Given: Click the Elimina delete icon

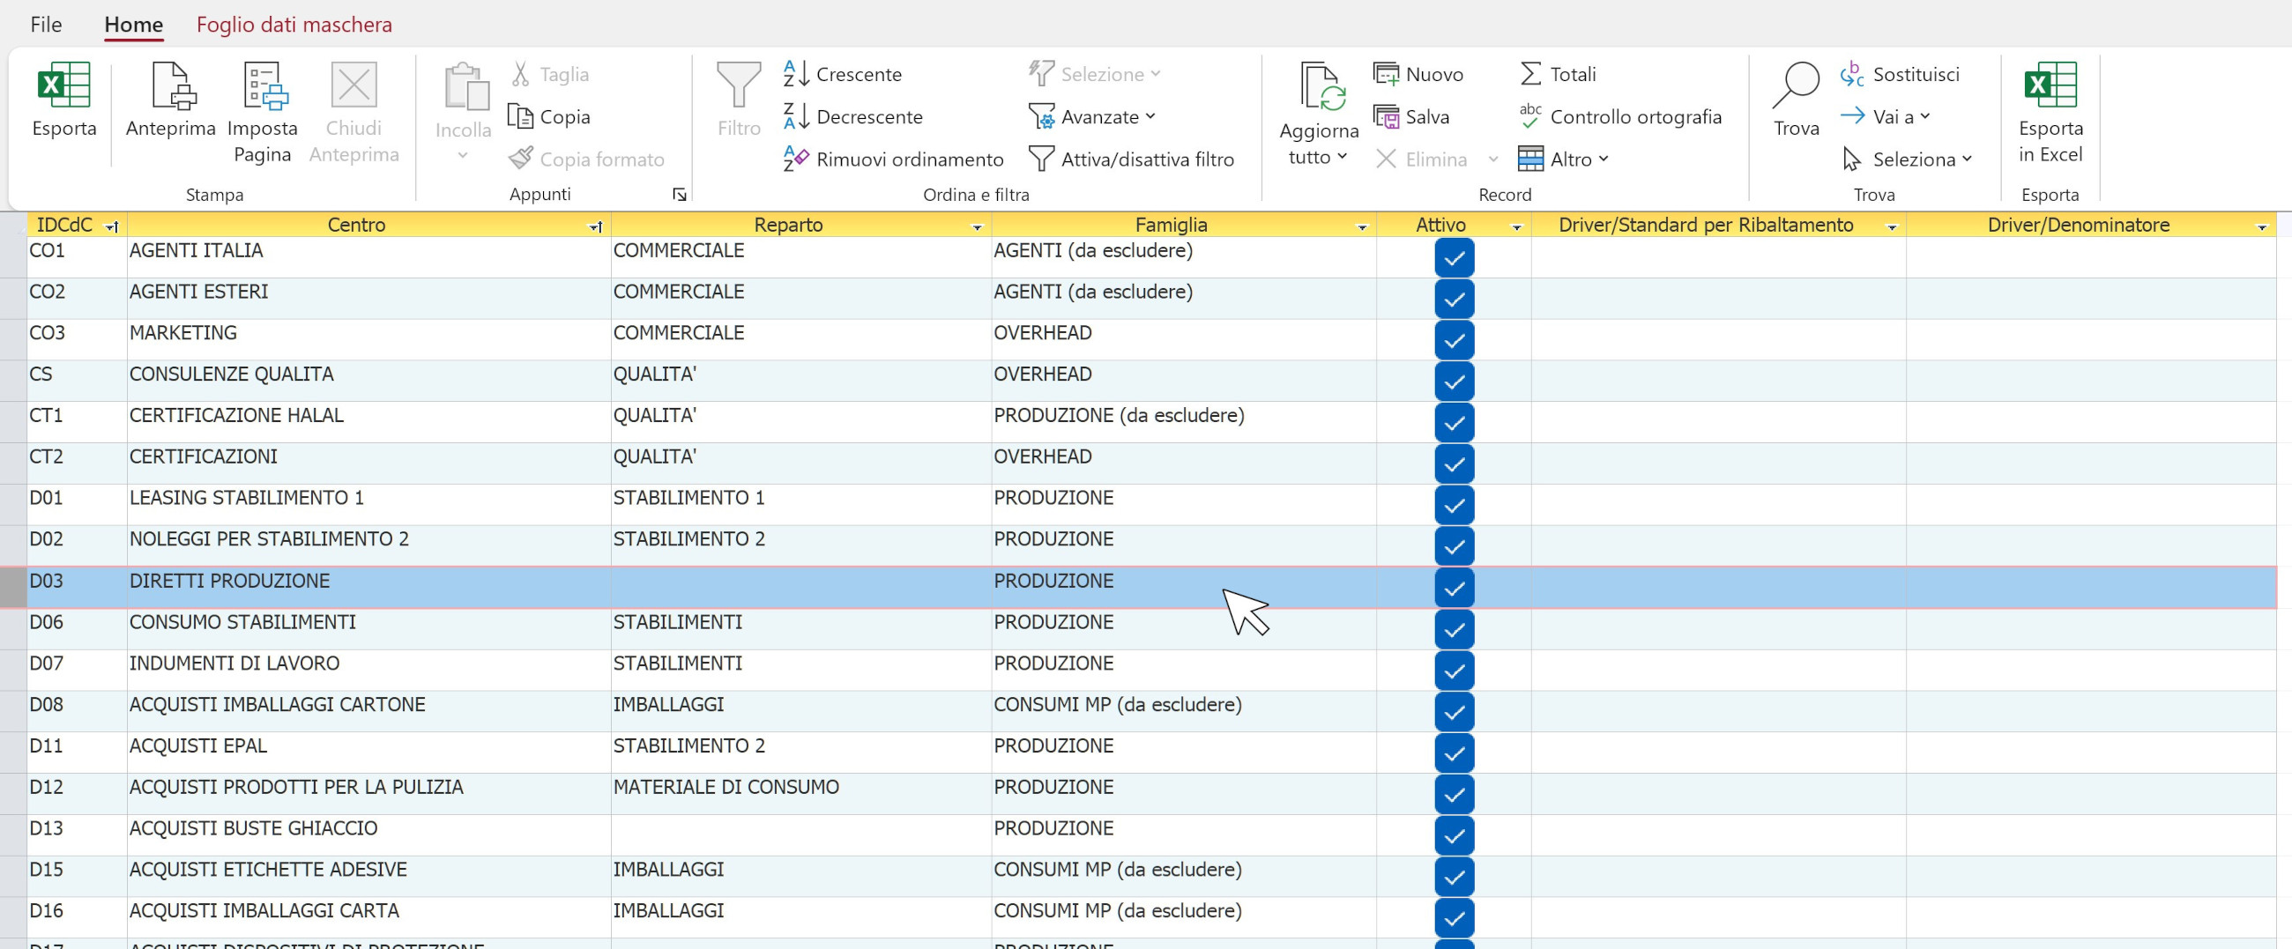Looking at the screenshot, I should click(x=1386, y=159).
